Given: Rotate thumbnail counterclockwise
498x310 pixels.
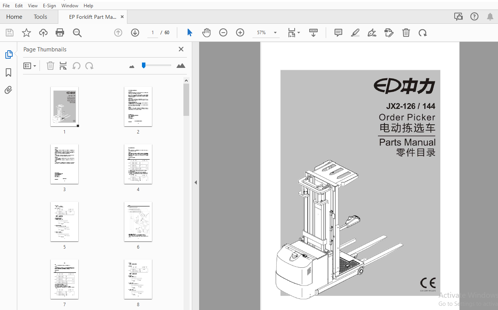Looking at the screenshot, I should click(76, 66).
